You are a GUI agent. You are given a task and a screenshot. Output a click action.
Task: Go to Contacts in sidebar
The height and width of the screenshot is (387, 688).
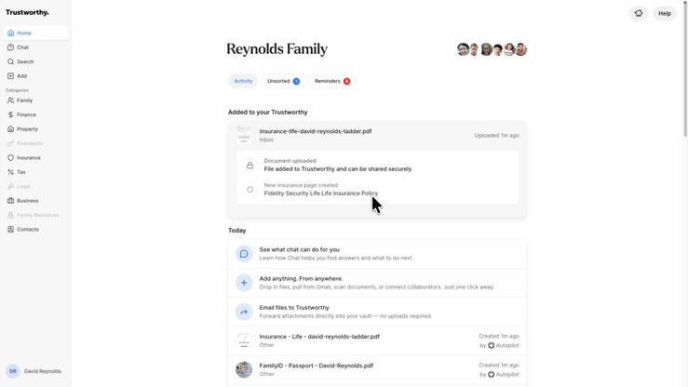click(28, 229)
